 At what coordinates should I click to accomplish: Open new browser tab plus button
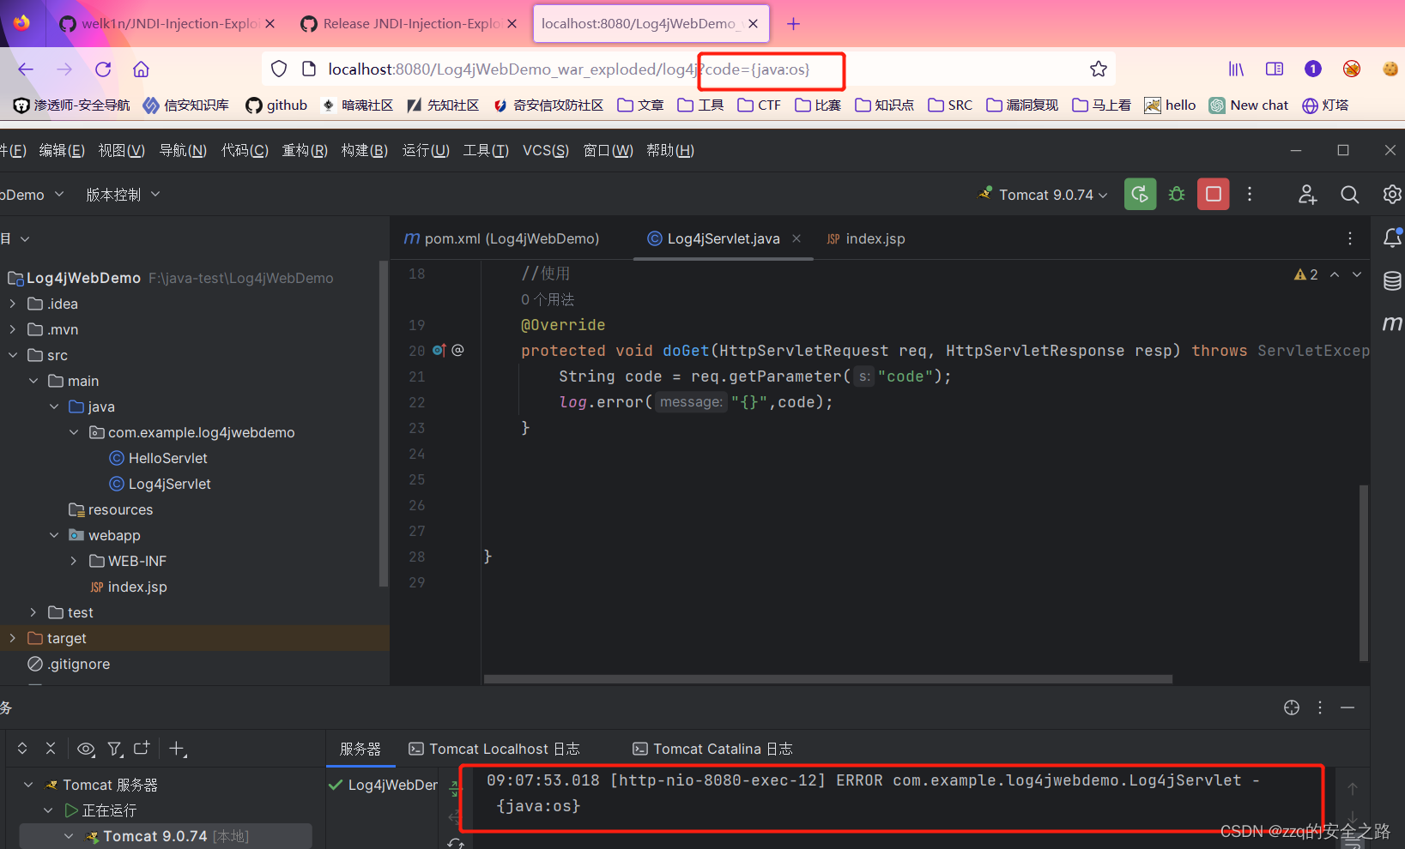tap(794, 24)
